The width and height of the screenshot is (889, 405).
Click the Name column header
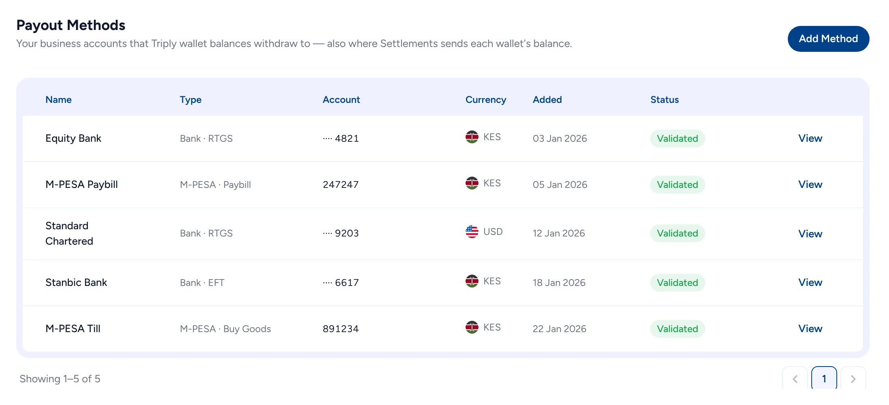point(59,100)
